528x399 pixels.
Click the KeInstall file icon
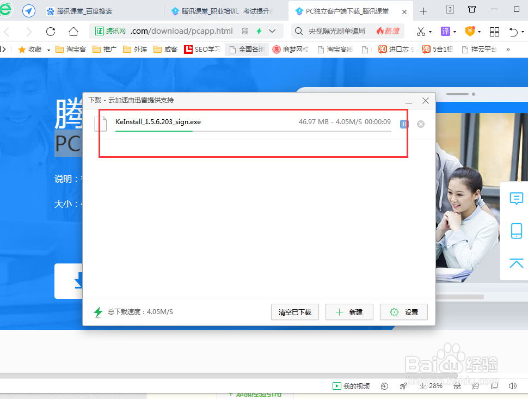pyautogui.click(x=101, y=124)
